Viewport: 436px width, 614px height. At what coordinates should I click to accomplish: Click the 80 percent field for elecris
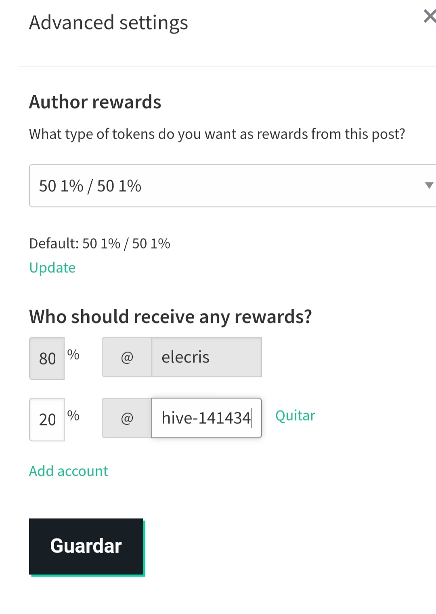[47, 358]
